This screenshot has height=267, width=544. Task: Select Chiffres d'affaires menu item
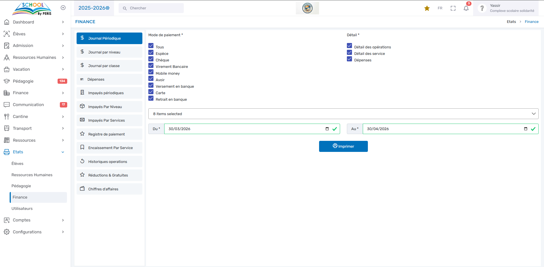coord(109,189)
